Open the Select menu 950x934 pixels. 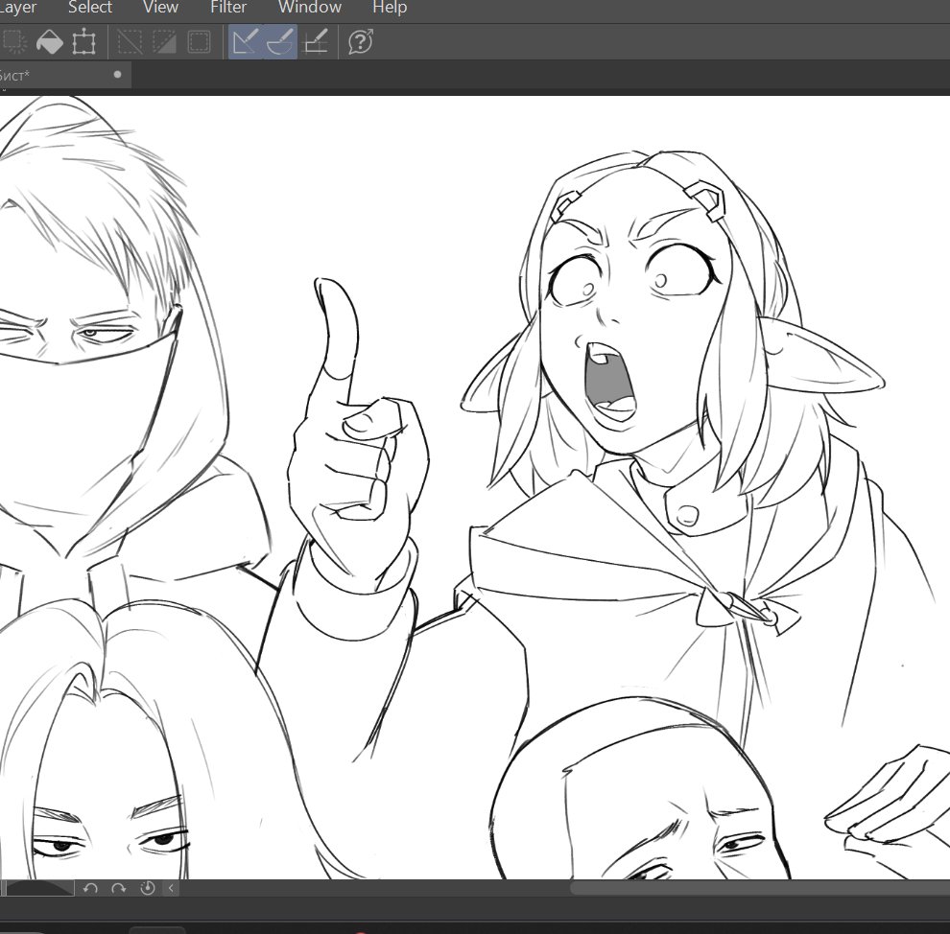[x=89, y=8]
